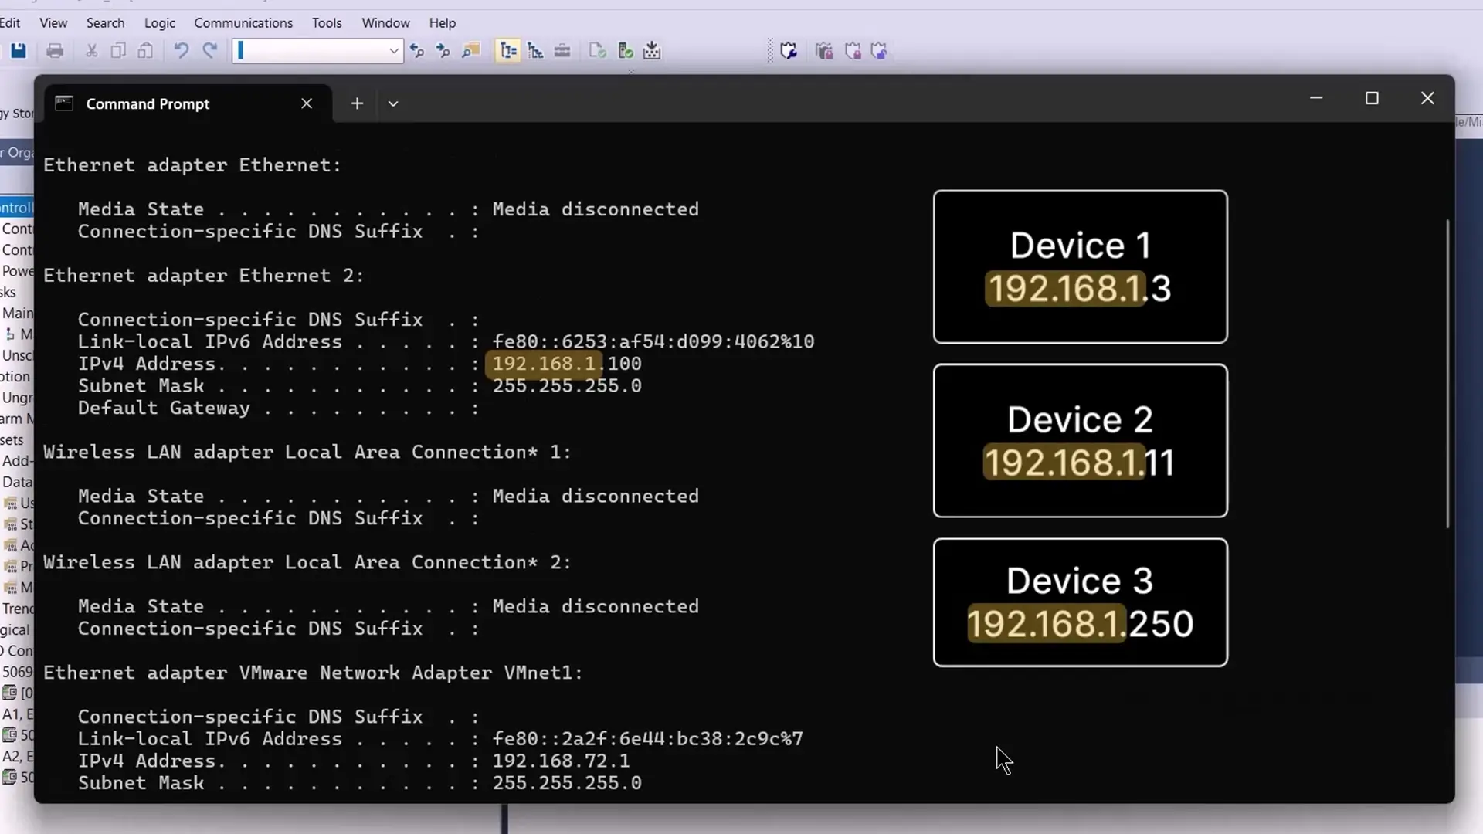The width and height of the screenshot is (1483, 834).
Task: Click the VMnet1 subnet mask 255.255.255.0
Action: (567, 783)
